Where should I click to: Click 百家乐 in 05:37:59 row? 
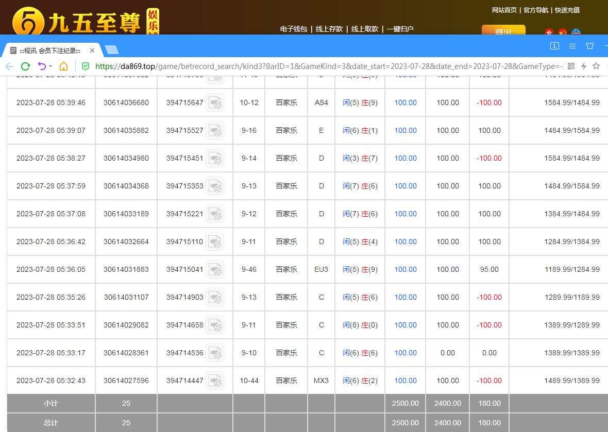(x=286, y=186)
